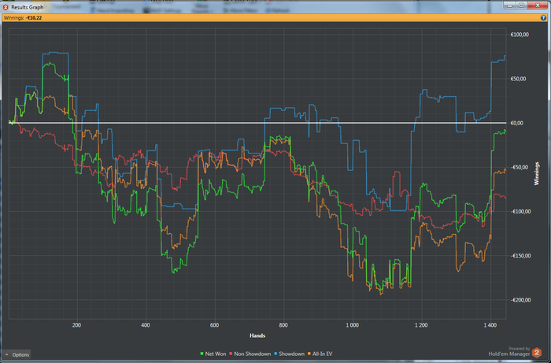Click the Winnings vertical axis title
551x363 pixels.
(537, 173)
